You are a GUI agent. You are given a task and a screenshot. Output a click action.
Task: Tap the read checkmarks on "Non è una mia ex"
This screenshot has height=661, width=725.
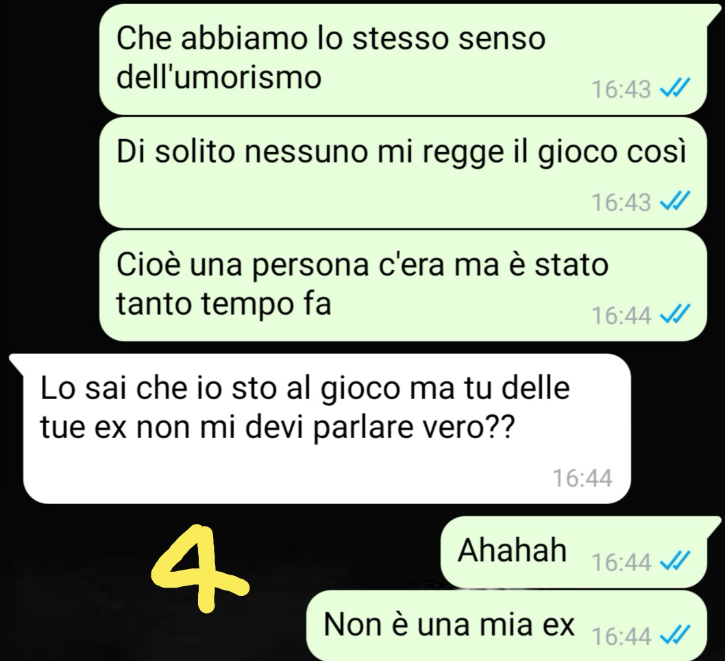point(675,634)
